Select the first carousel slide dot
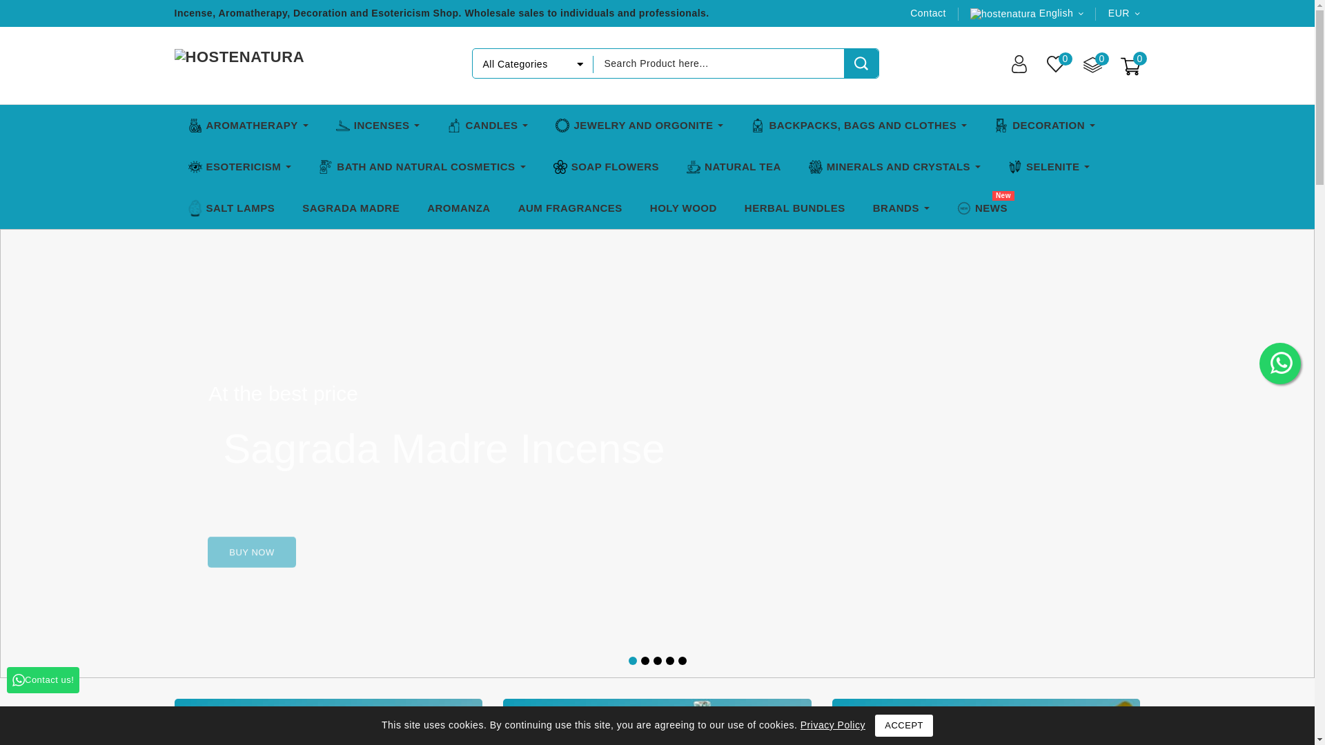The height and width of the screenshot is (745, 1325). tap(633, 661)
